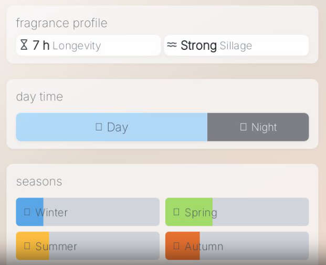This screenshot has height=265, width=326.
Task: Pick the Autumn text label
Action: tap(204, 246)
